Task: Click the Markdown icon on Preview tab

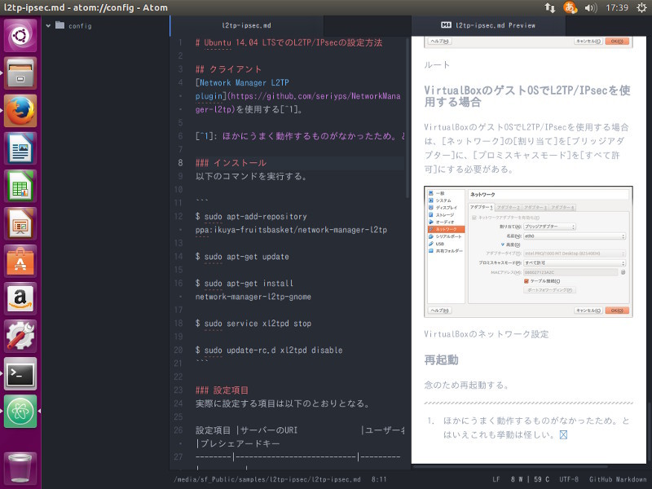Action: [446, 25]
